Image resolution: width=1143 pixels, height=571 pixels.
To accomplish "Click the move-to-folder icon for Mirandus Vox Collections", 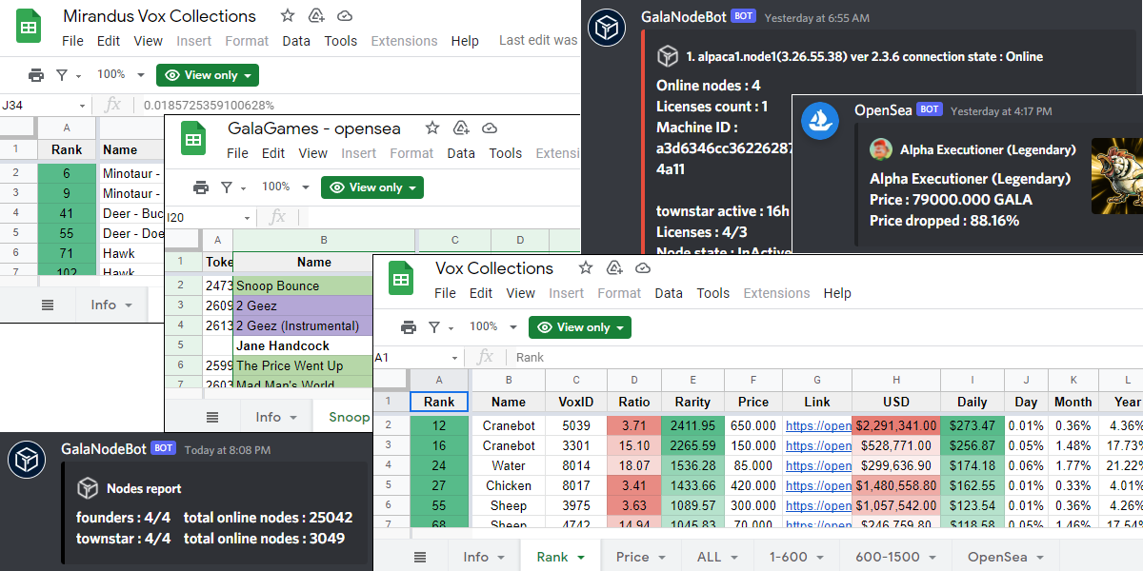I will (316, 16).
